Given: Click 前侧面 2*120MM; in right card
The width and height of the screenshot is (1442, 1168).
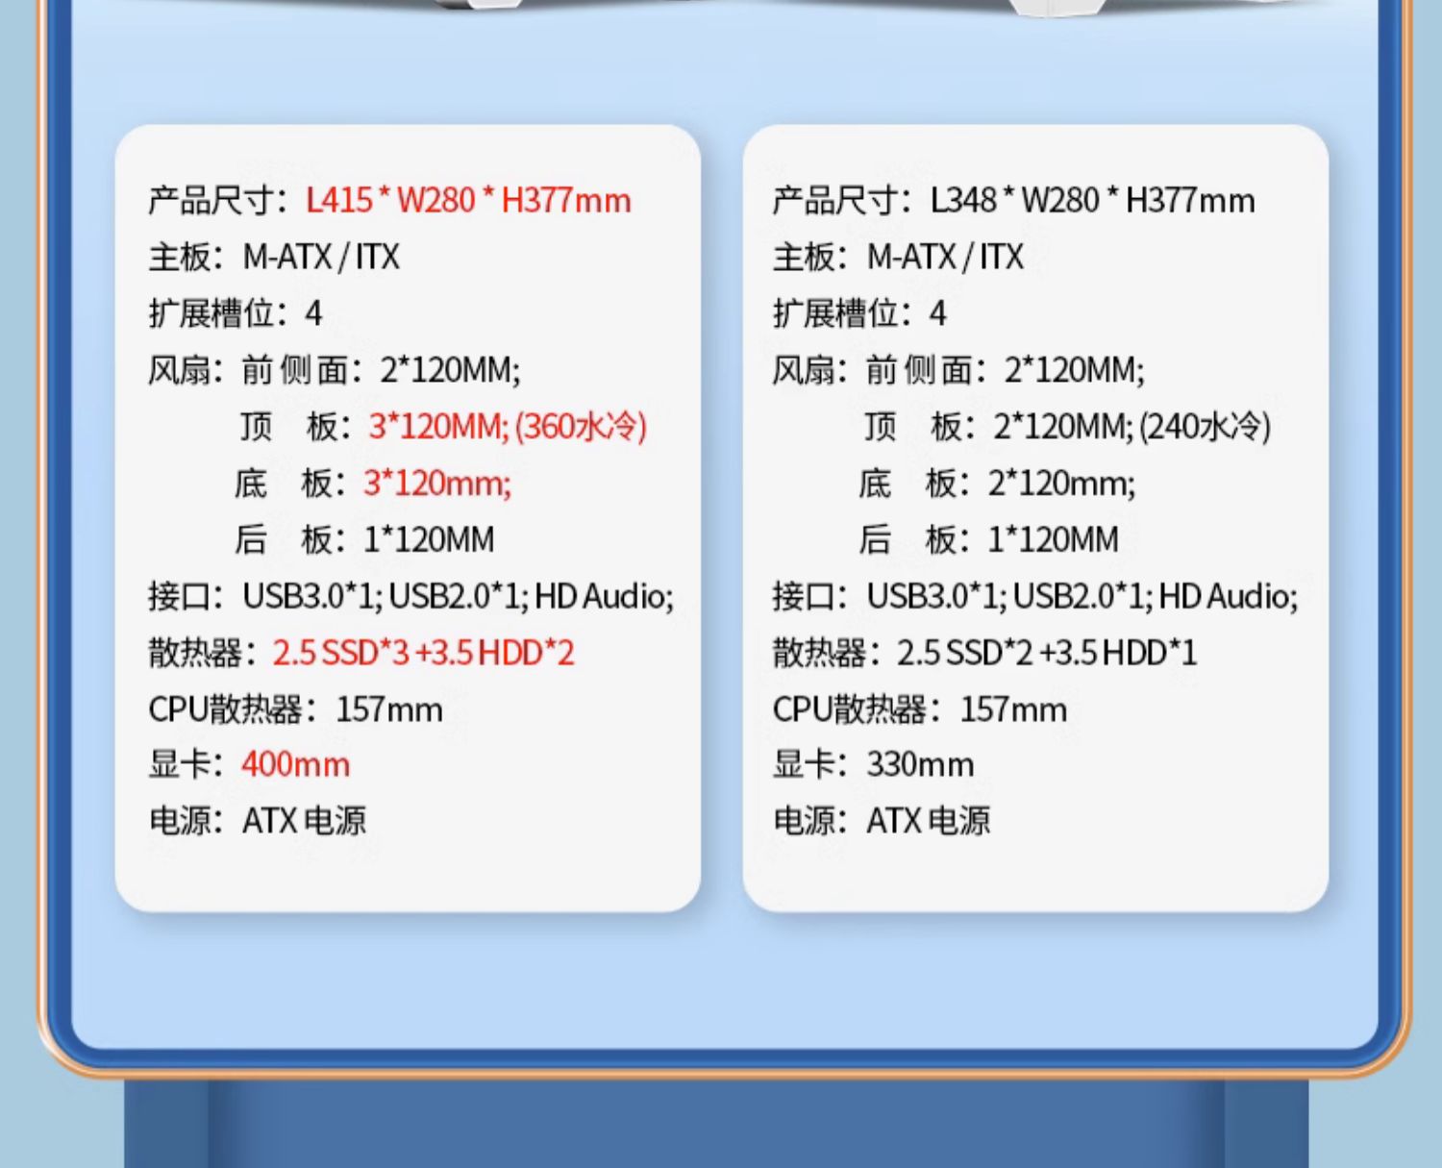Looking at the screenshot, I should click(x=1006, y=370).
